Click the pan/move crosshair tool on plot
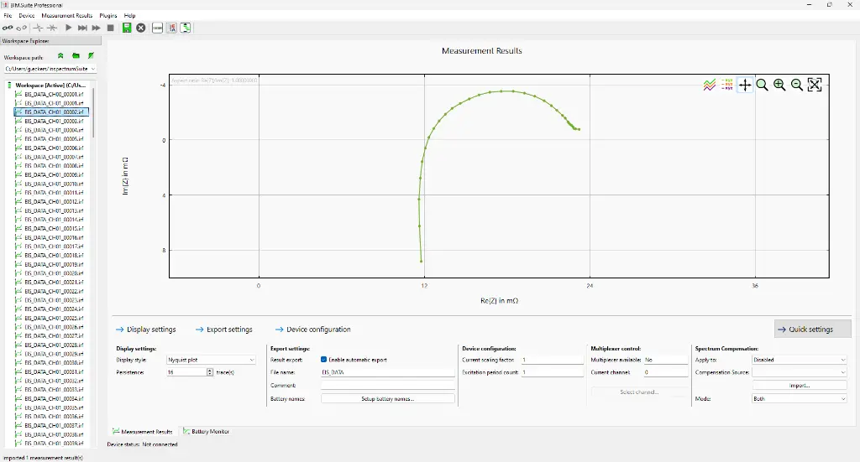The image size is (860, 462). tap(745, 85)
